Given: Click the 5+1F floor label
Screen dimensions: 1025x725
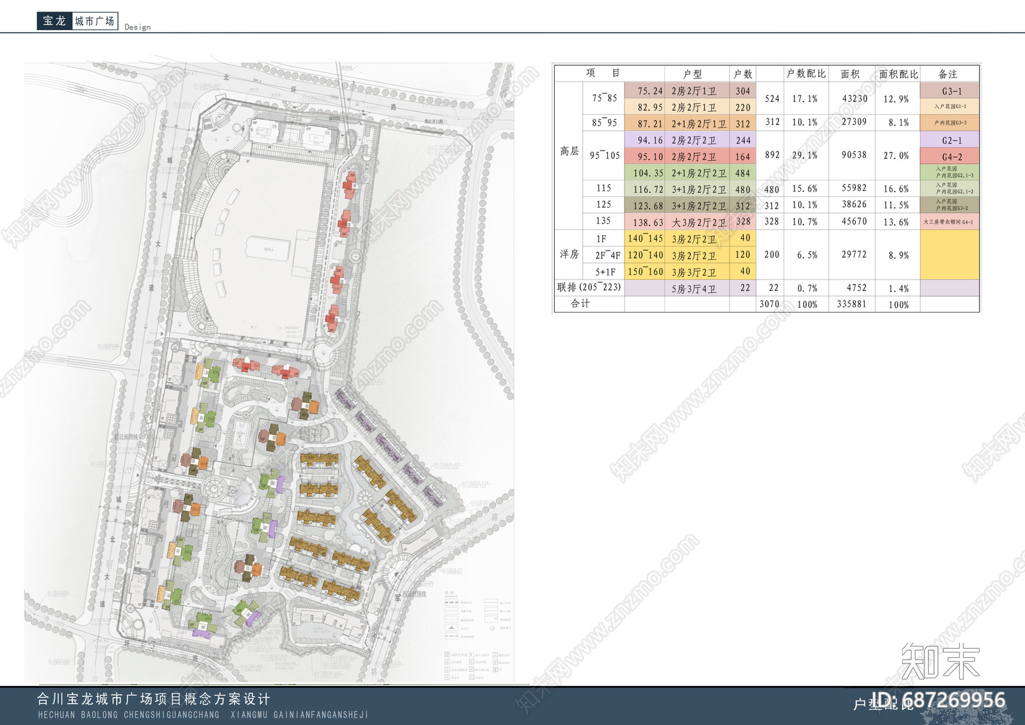Looking at the screenshot, I should click(605, 272).
